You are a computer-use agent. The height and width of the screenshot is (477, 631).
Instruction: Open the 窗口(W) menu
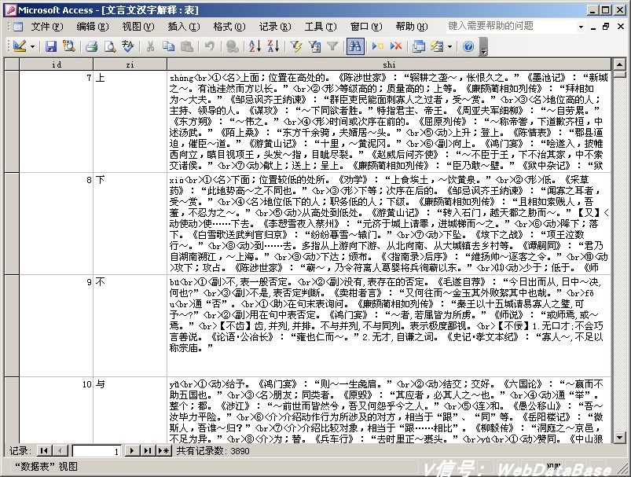(x=366, y=27)
